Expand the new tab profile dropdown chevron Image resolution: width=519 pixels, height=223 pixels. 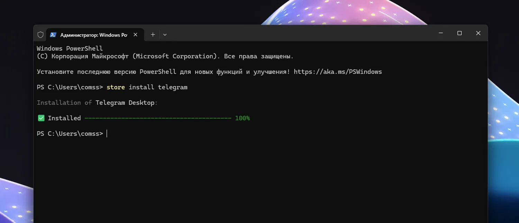(165, 35)
